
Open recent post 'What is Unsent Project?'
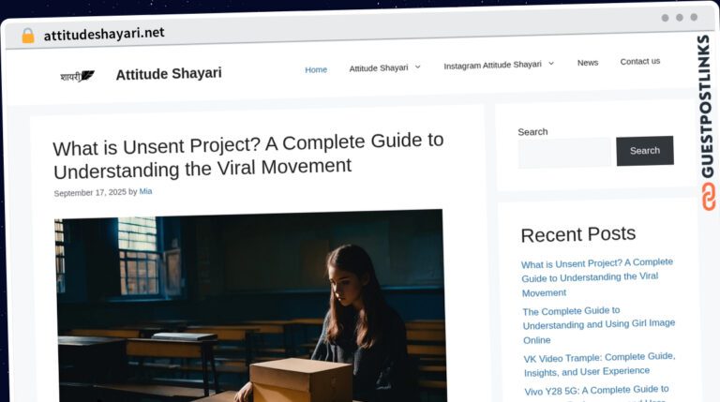click(x=597, y=277)
